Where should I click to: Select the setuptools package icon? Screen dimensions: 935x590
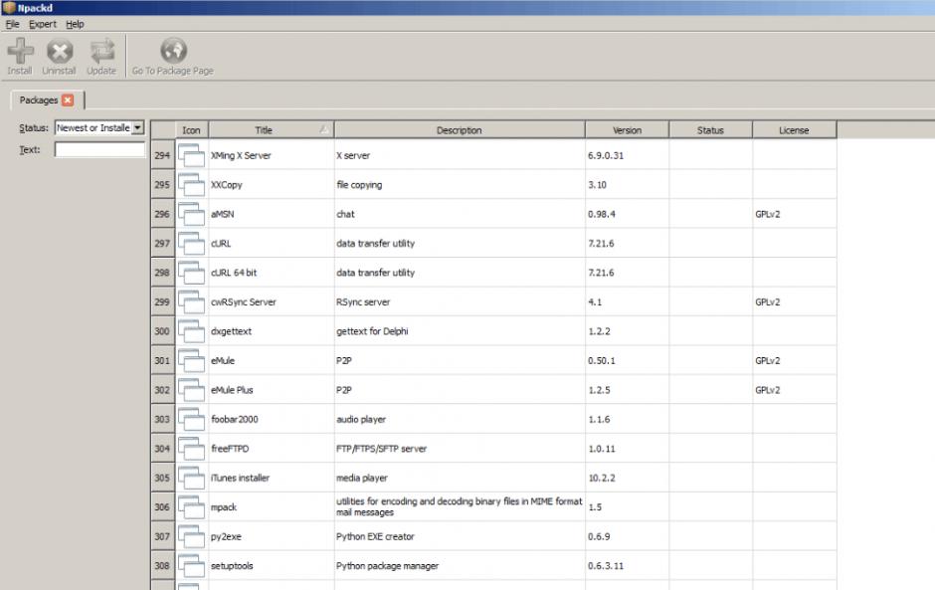191,565
